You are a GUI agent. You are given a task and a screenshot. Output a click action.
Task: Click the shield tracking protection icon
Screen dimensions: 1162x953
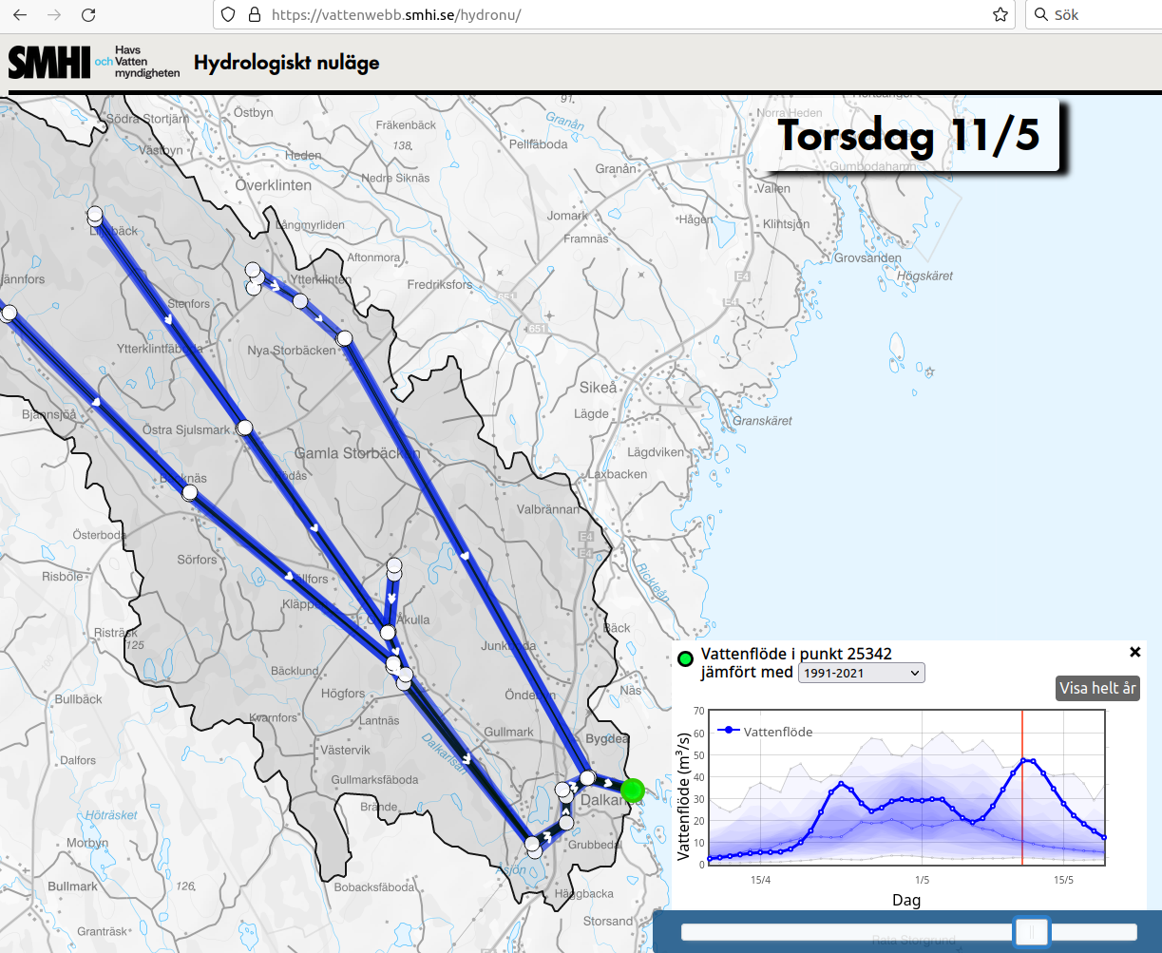coord(227,15)
